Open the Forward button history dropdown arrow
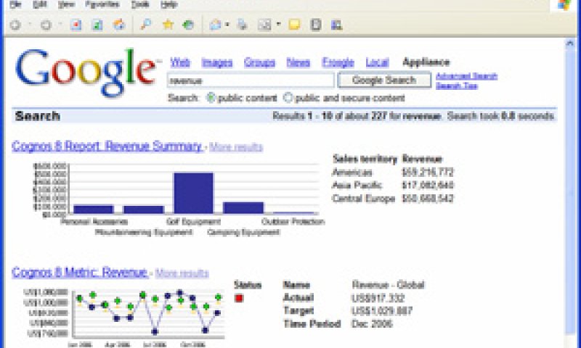This screenshot has height=348, width=581. tap(60, 25)
